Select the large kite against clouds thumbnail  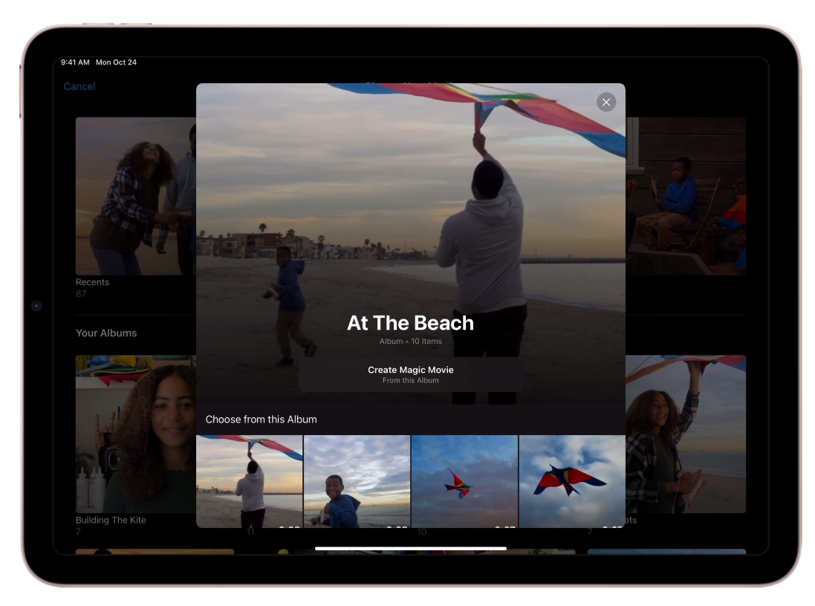[x=572, y=481]
